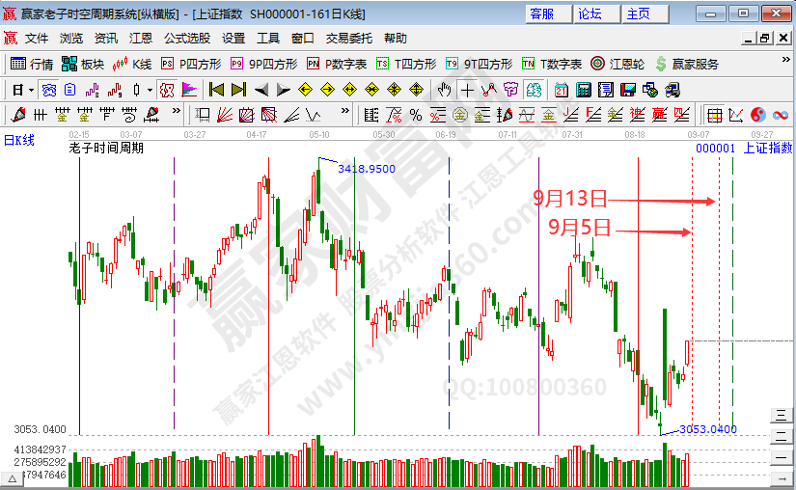Open the calendar icon in toolbar
The height and width of the screenshot is (490, 796).
click(562, 90)
